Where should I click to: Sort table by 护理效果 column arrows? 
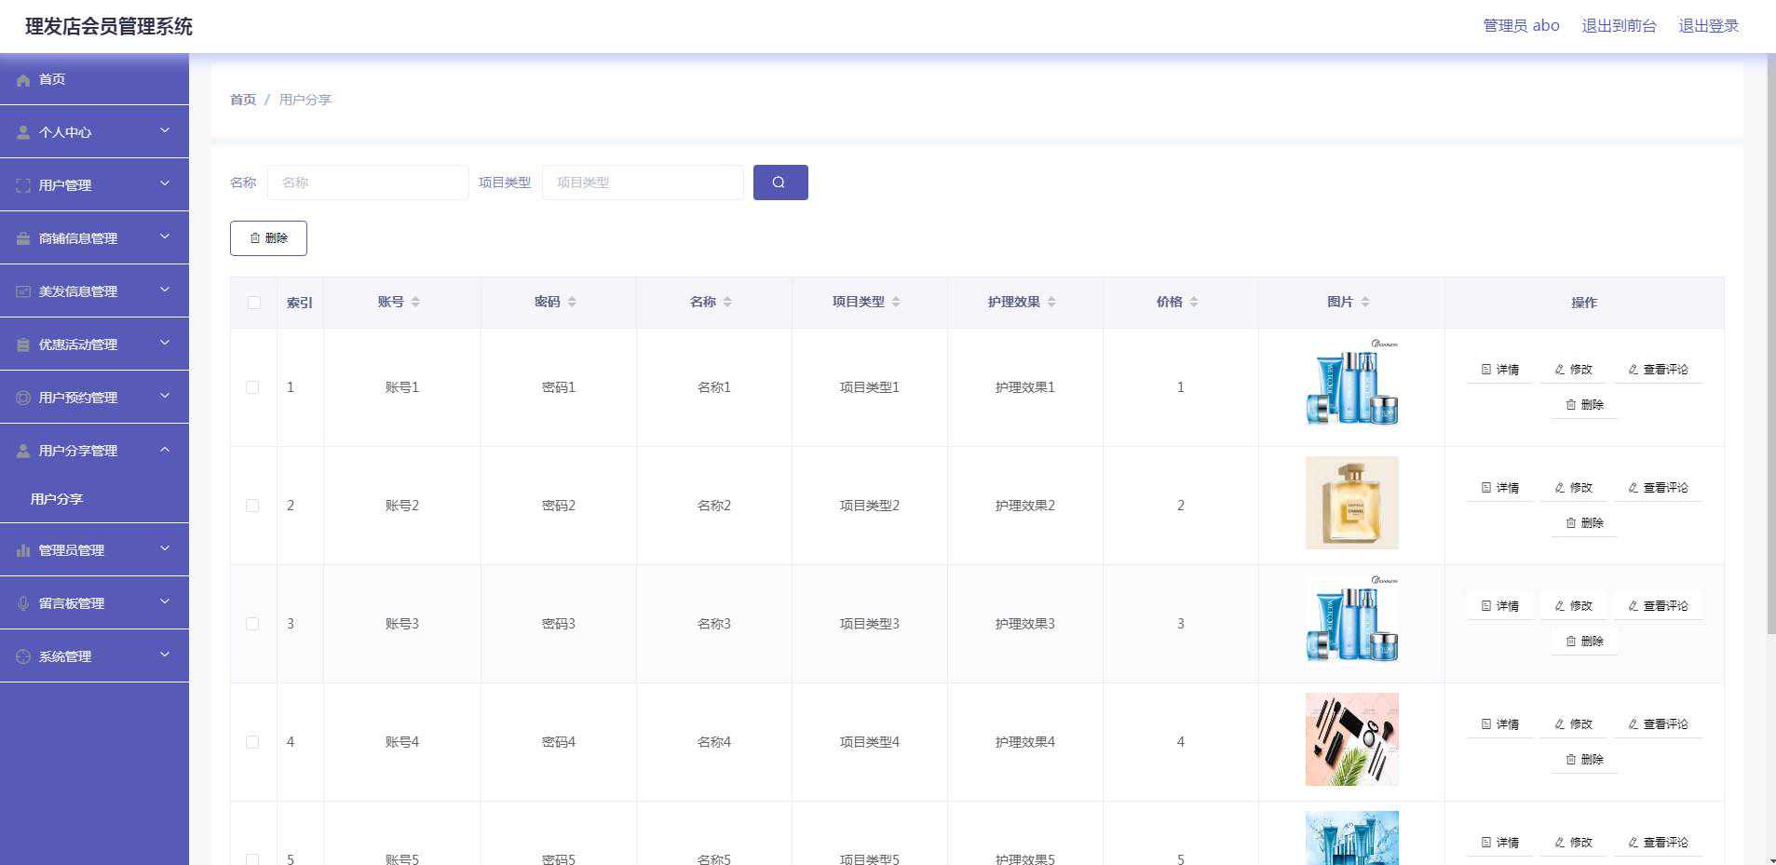click(x=1051, y=302)
